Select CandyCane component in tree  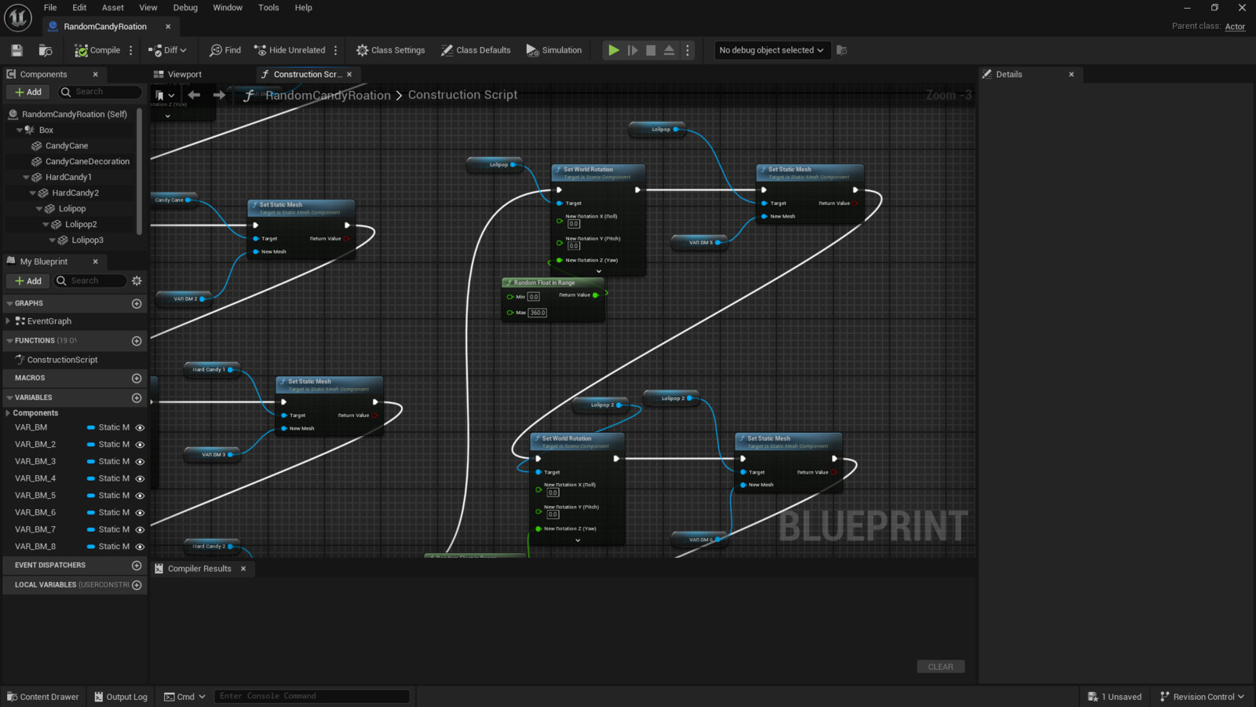(x=67, y=146)
